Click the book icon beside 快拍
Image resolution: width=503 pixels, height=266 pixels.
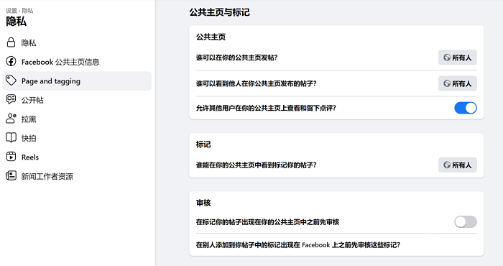(x=11, y=137)
